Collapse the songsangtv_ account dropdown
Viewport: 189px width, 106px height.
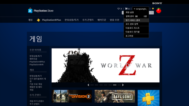point(141,9)
